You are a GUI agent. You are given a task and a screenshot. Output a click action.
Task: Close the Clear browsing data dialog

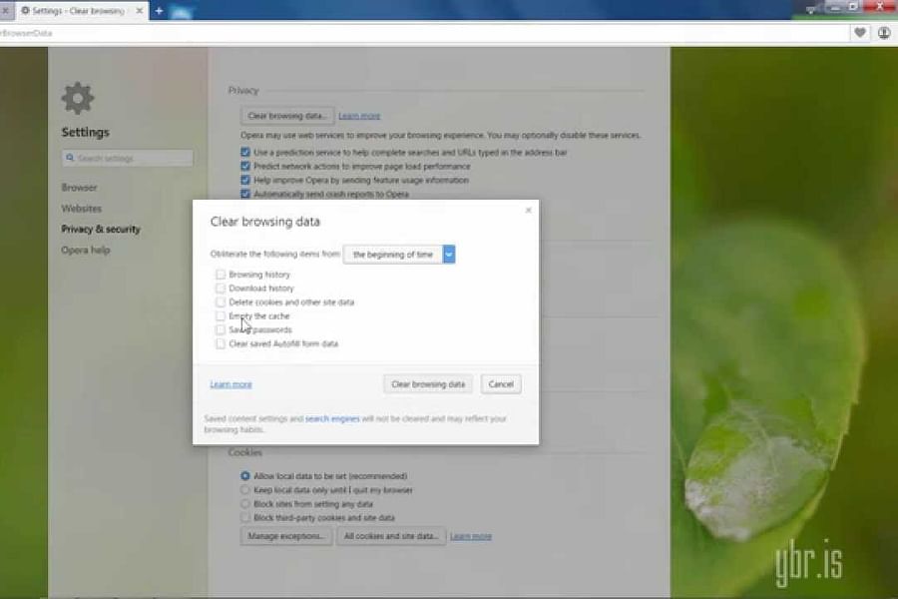click(528, 209)
